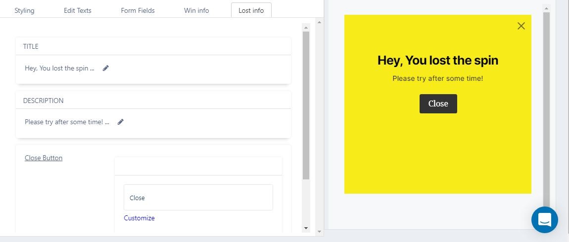Dismiss the popup preview with the X icon
Viewport: 569px width, 242px height.
tap(521, 26)
